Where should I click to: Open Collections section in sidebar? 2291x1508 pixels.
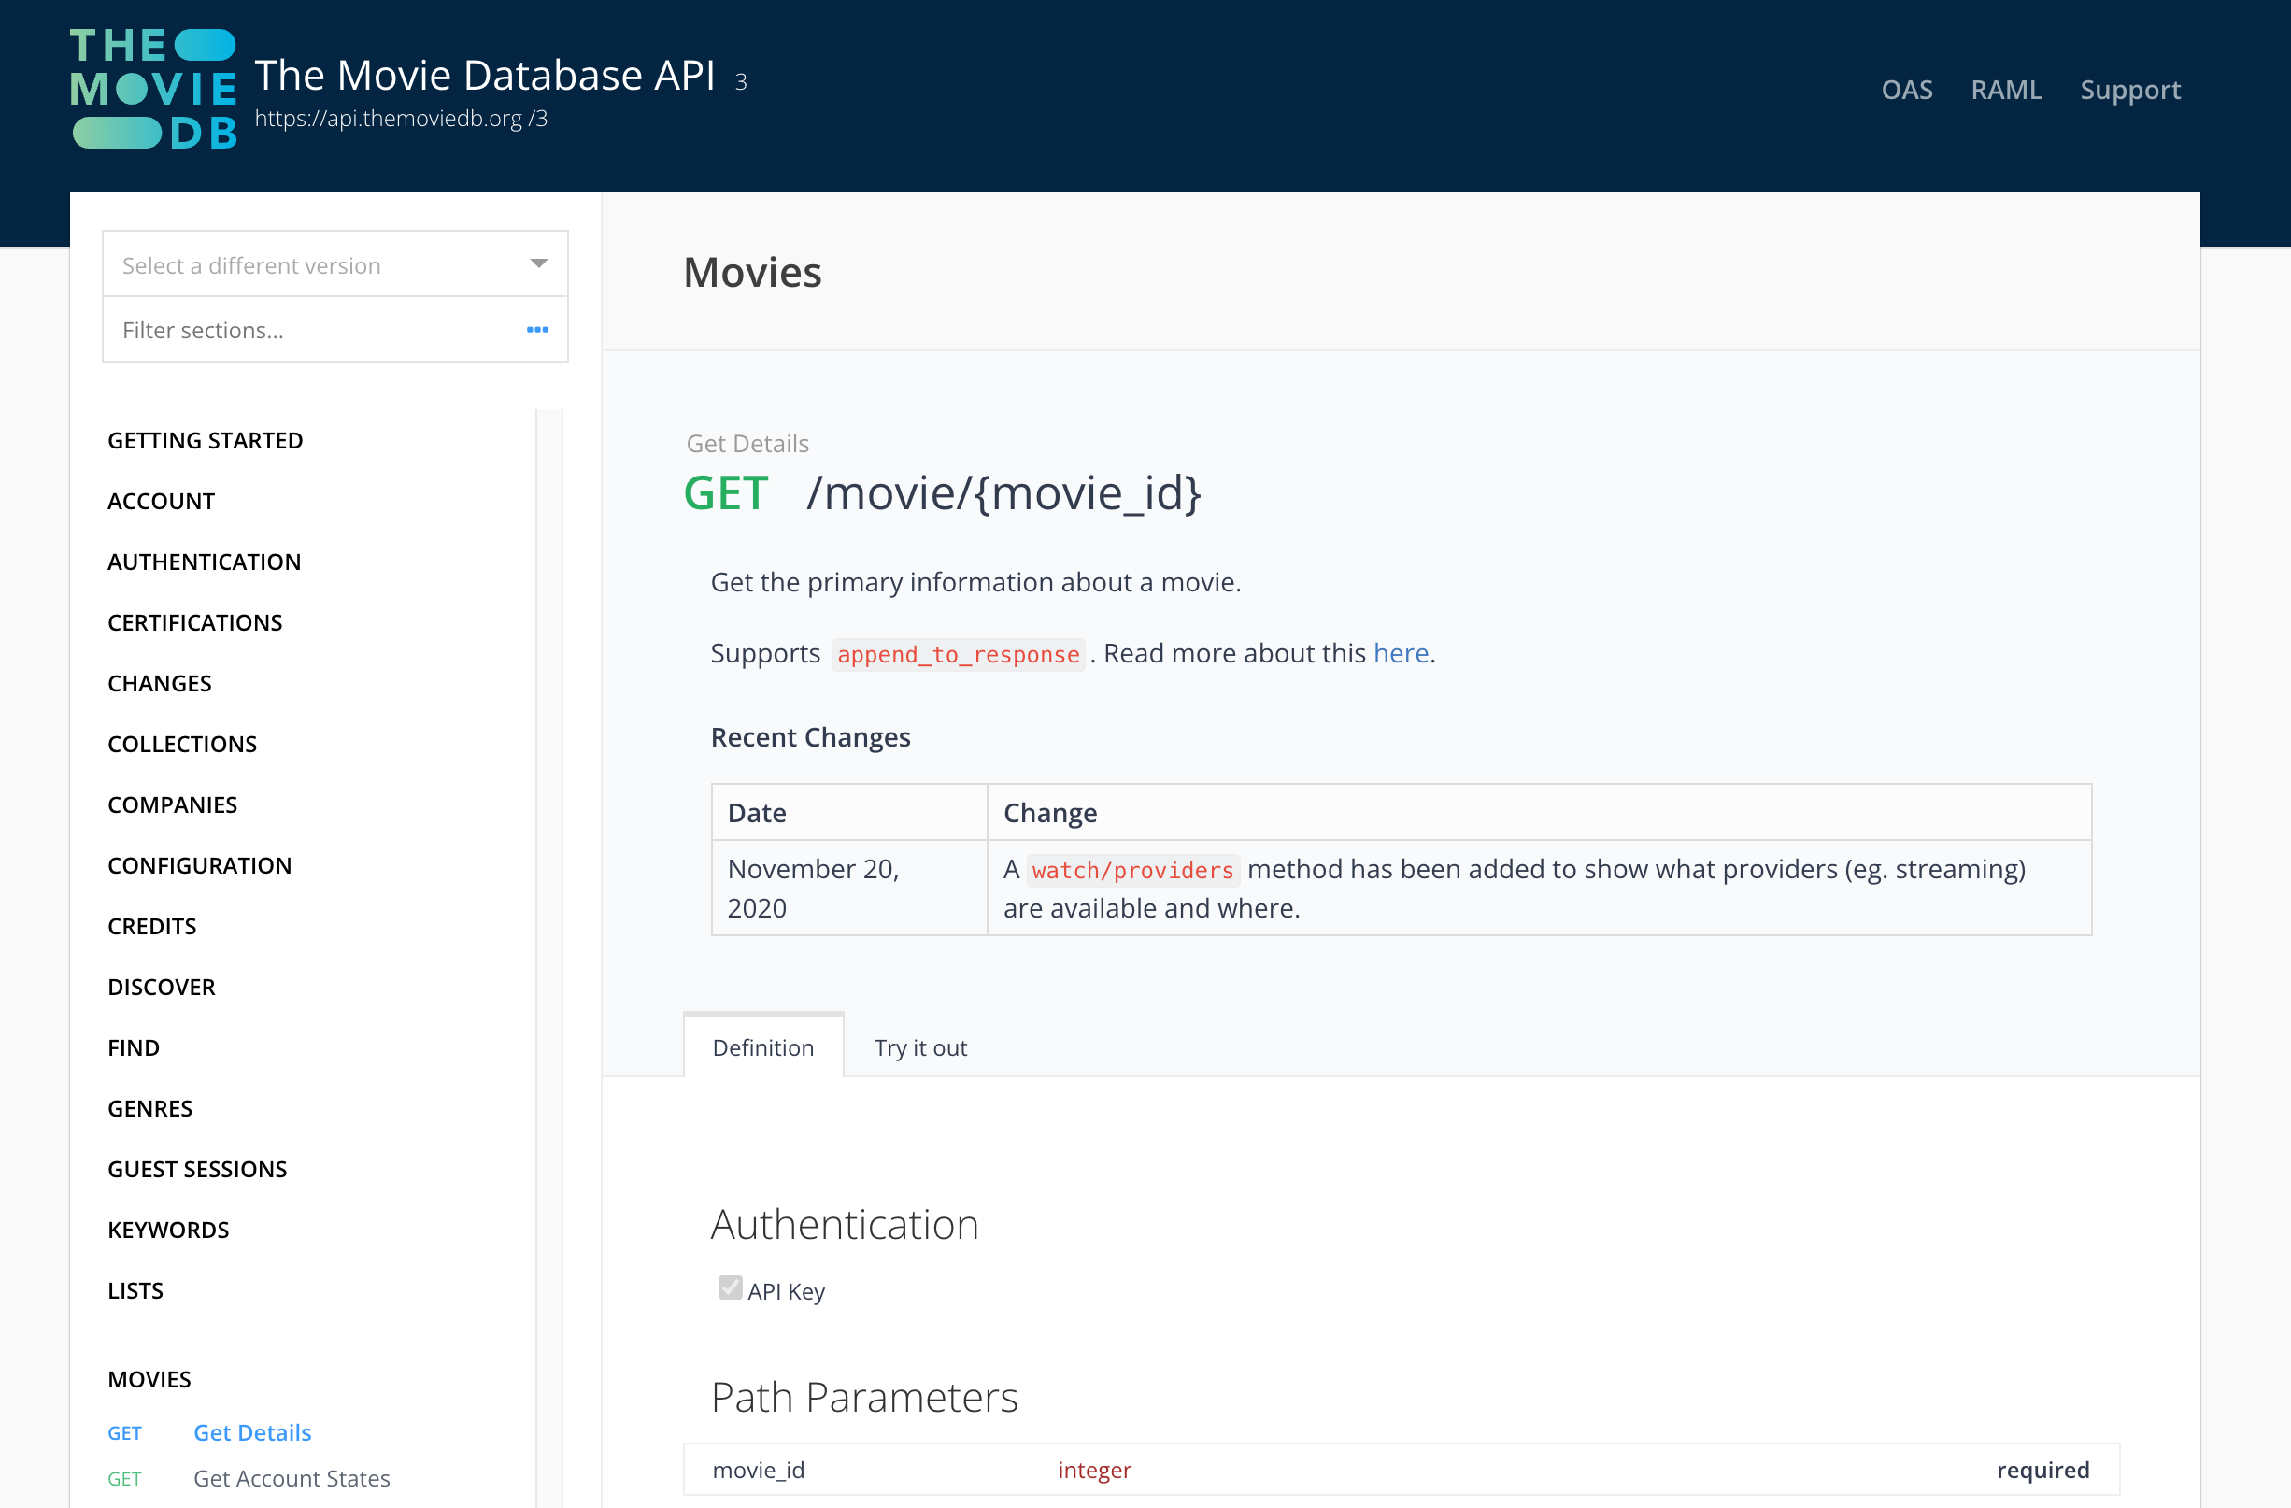pos(182,743)
